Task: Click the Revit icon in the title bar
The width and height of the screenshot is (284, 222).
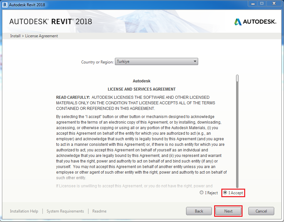Action: click(x=5, y=5)
